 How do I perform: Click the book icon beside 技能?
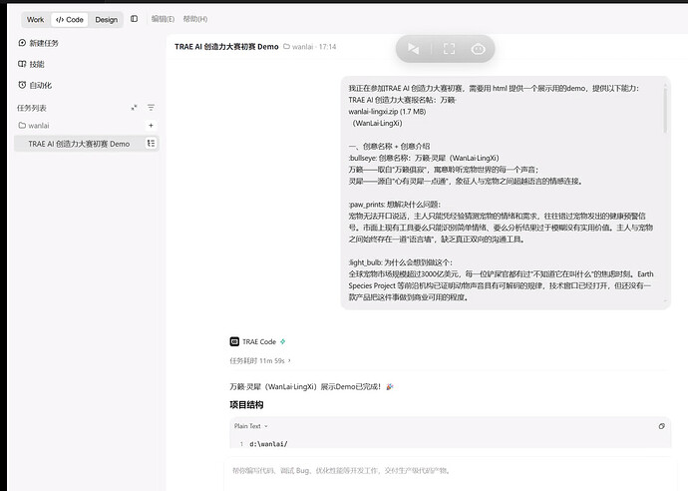[22, 64]
